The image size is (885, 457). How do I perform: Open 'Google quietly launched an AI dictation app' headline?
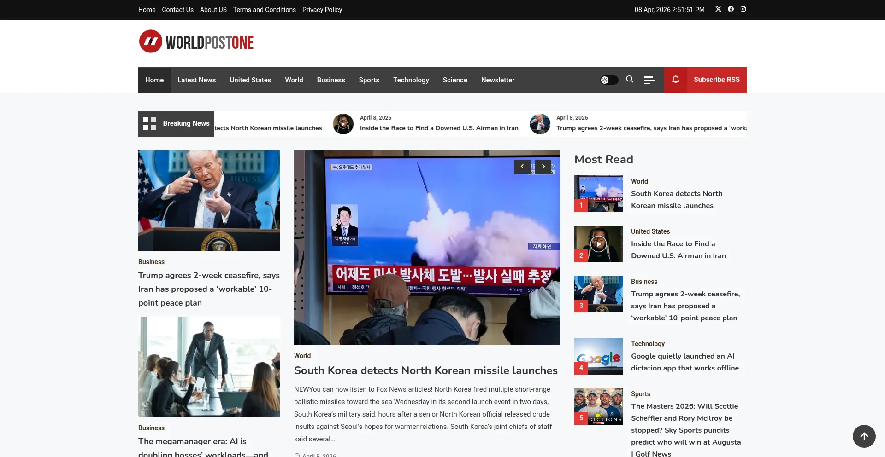tap(685, 362)
